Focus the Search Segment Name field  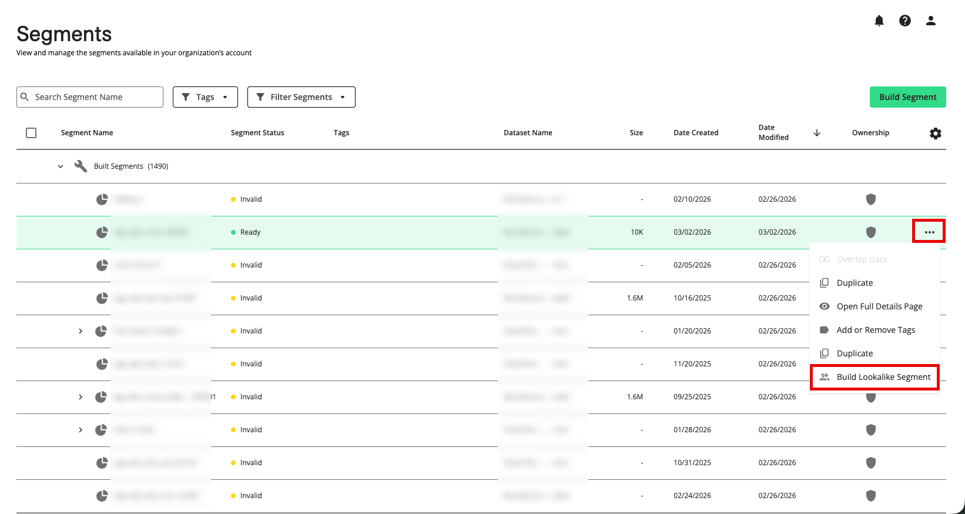pyautogui.click(x=94, y=97)
